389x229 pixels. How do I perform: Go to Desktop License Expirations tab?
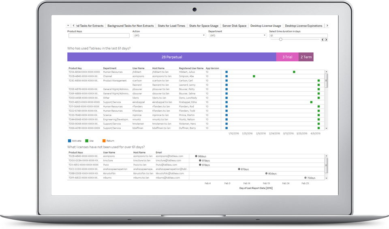304,26
